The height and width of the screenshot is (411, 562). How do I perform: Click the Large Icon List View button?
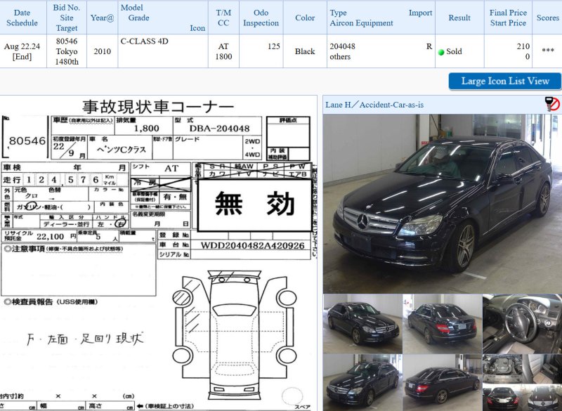tap(504, 81)
